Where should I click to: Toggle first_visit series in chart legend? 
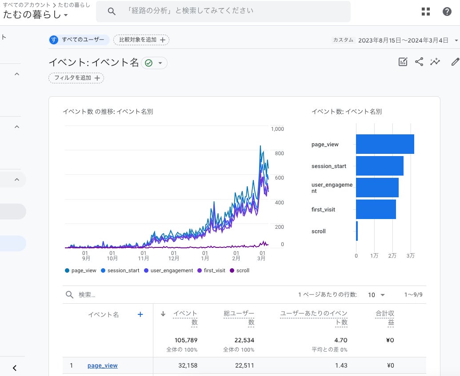(x=212, y=270)
